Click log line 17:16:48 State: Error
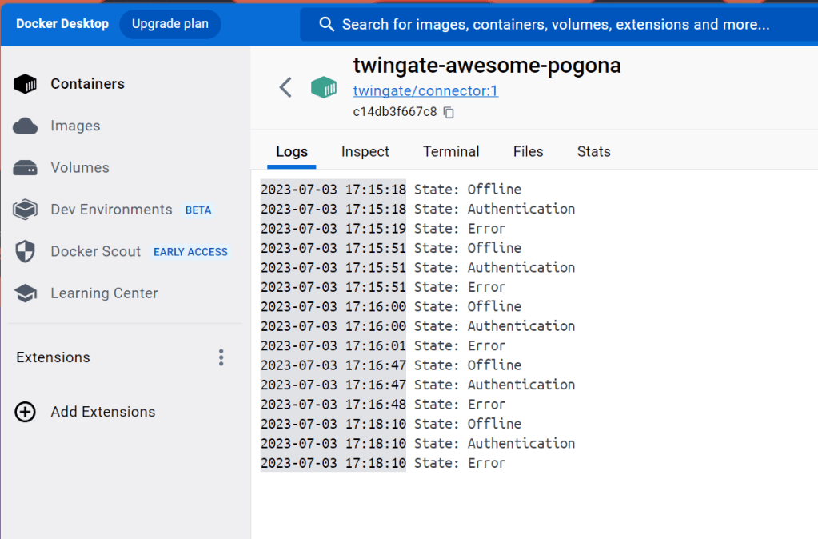Screen dimensions: 818x539 point(383,405)
